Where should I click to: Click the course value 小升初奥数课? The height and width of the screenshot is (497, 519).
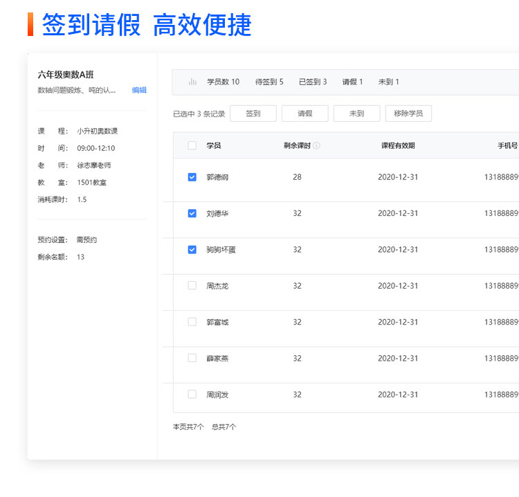pyautogui.click(x=98, y=131)
